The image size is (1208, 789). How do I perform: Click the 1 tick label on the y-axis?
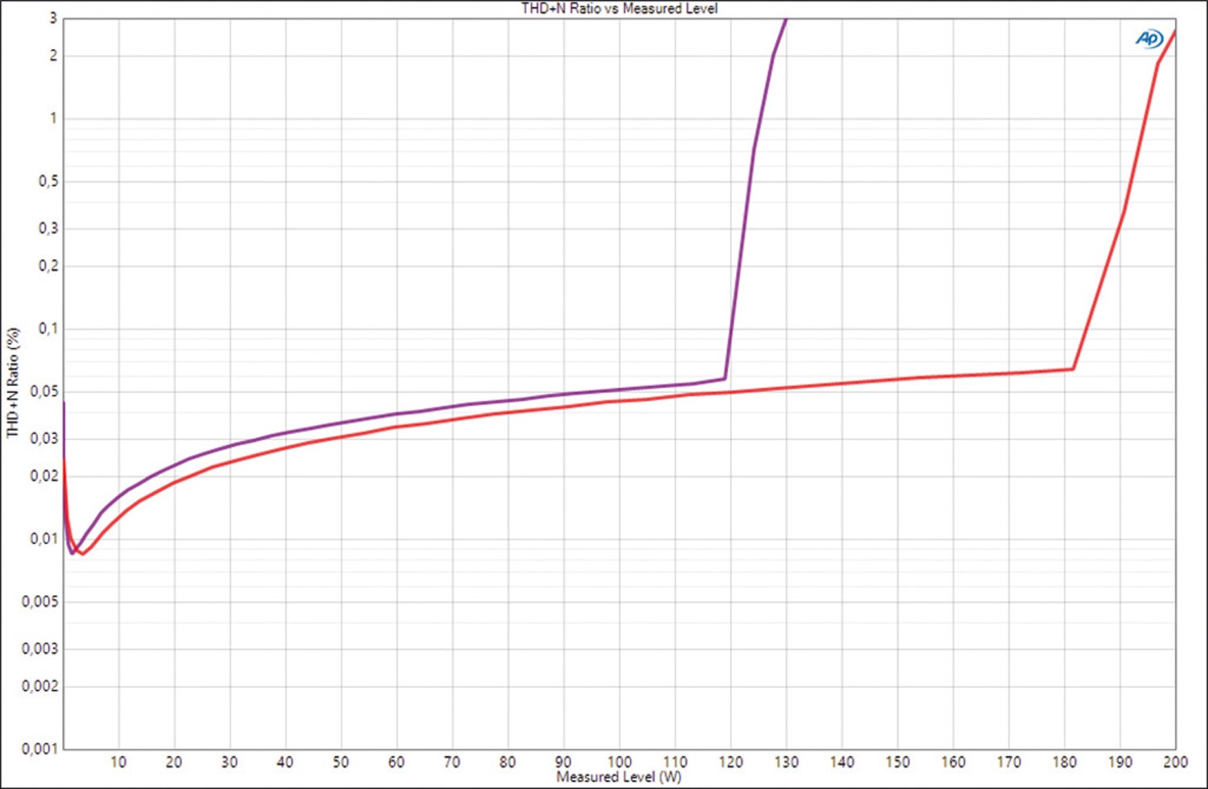(54, 118)
